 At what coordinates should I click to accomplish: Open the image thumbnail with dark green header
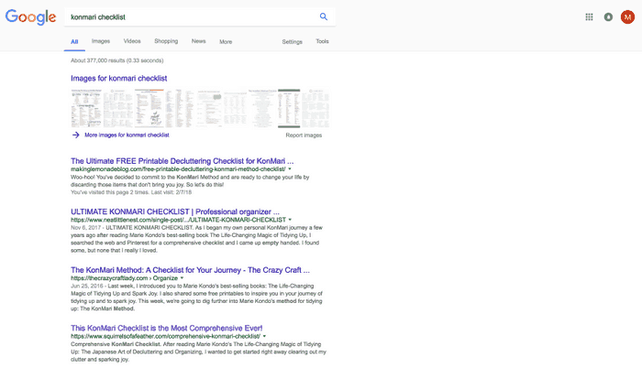[289, 108]
